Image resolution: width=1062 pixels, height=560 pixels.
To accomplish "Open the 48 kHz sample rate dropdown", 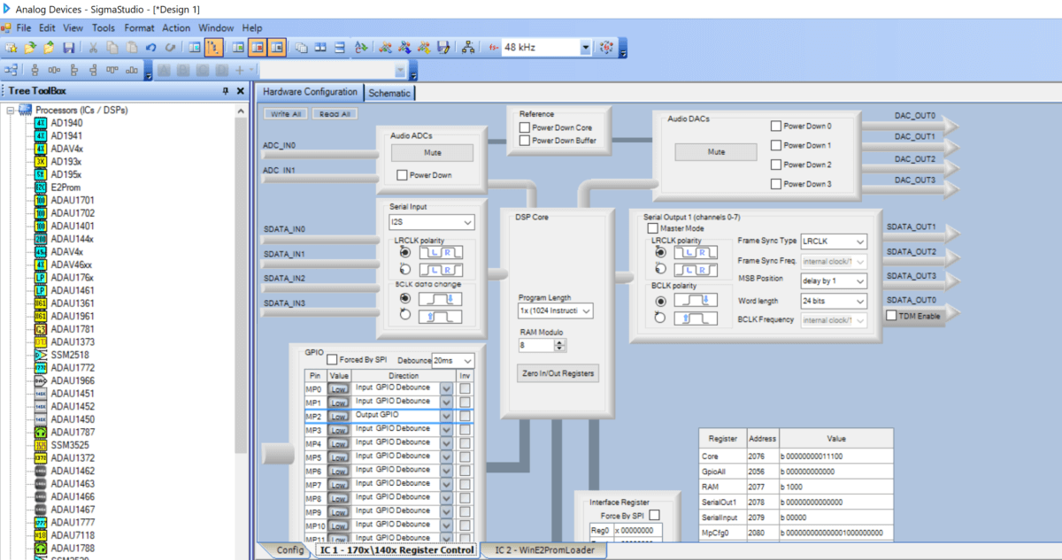I will click(x=586, y=47).
